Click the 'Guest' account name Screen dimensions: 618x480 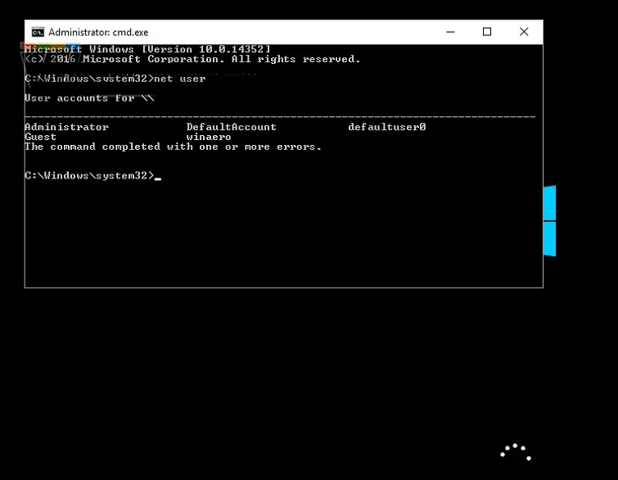(x=40, y=137)
